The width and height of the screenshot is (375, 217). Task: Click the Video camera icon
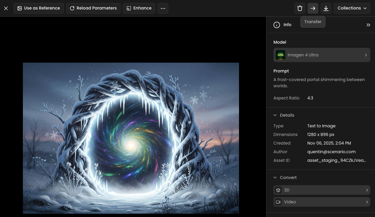tap(278, 202)
